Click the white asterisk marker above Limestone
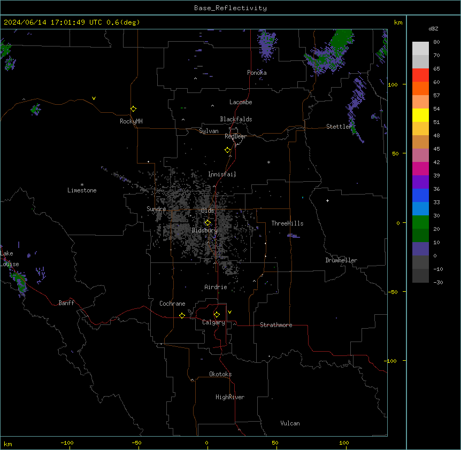The image size is (461, 450). point(82,185)
